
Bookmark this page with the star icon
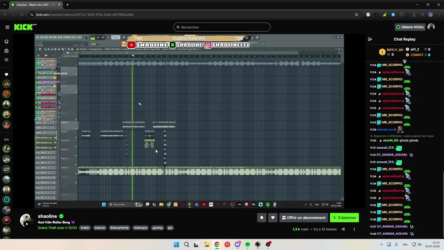(x=356, y=15)
